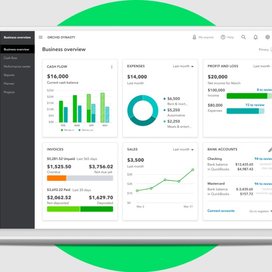Go to Reports in sidebar

pos(9,75)
